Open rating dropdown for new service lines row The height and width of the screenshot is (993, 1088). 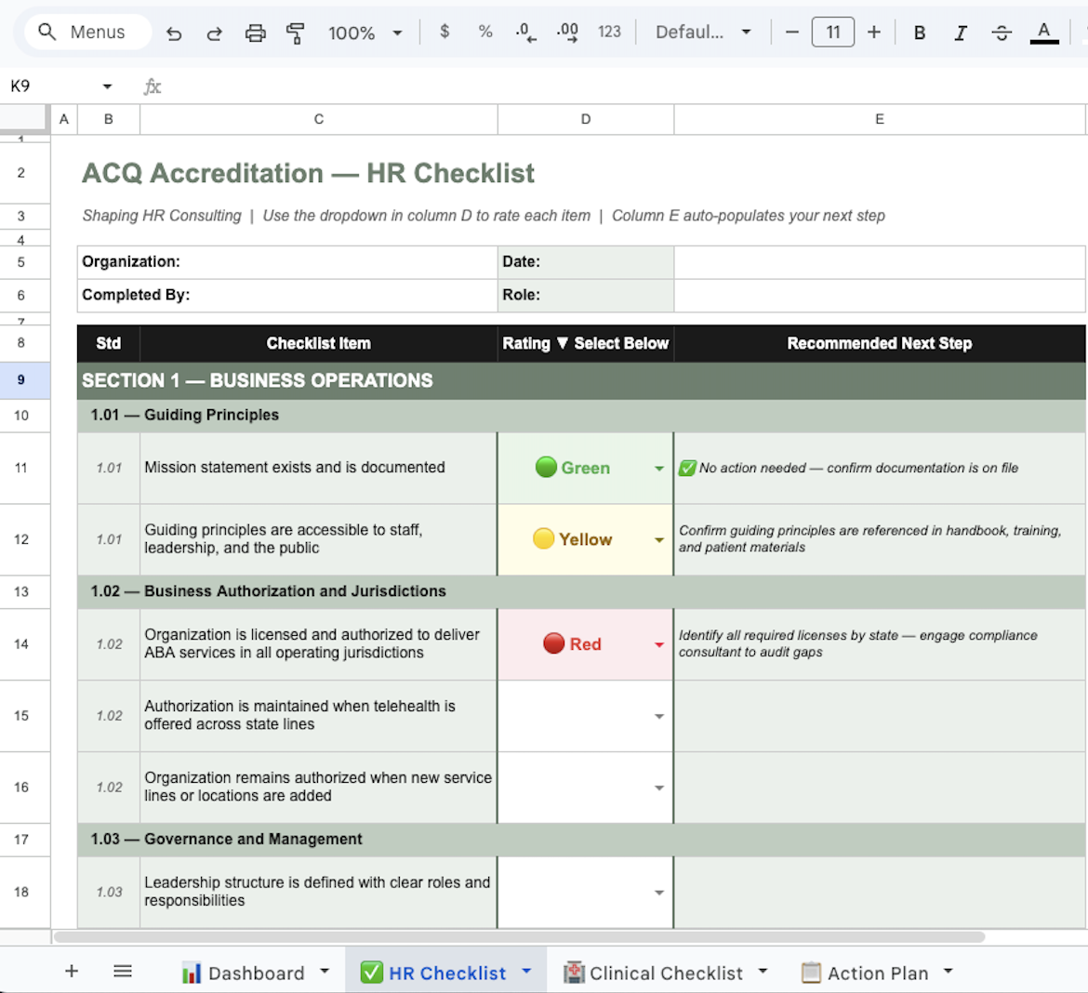point(658,788)
